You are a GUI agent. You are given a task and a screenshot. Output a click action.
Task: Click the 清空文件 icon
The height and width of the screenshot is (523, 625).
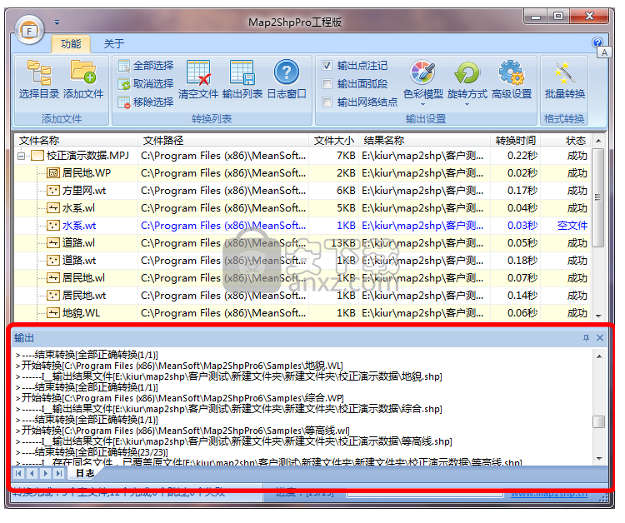(198, 72)
